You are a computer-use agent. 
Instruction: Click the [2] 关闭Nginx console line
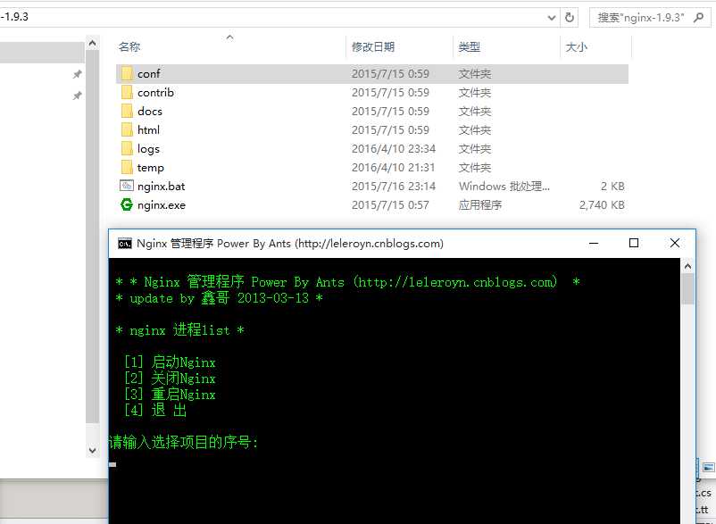[170, 378]
